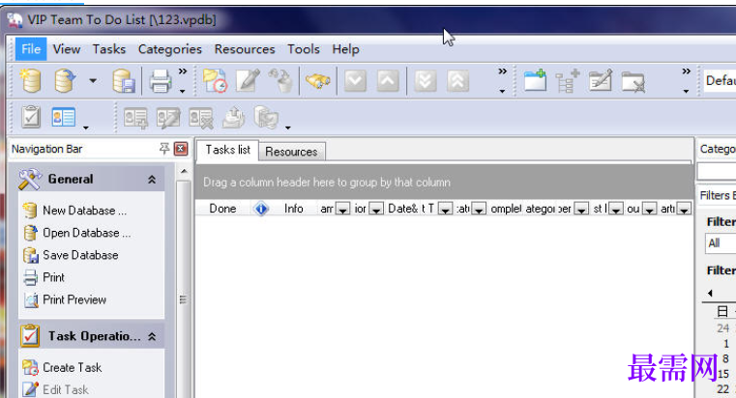Click the Filter 'All' combo box
736x398 pixels.
721,243
